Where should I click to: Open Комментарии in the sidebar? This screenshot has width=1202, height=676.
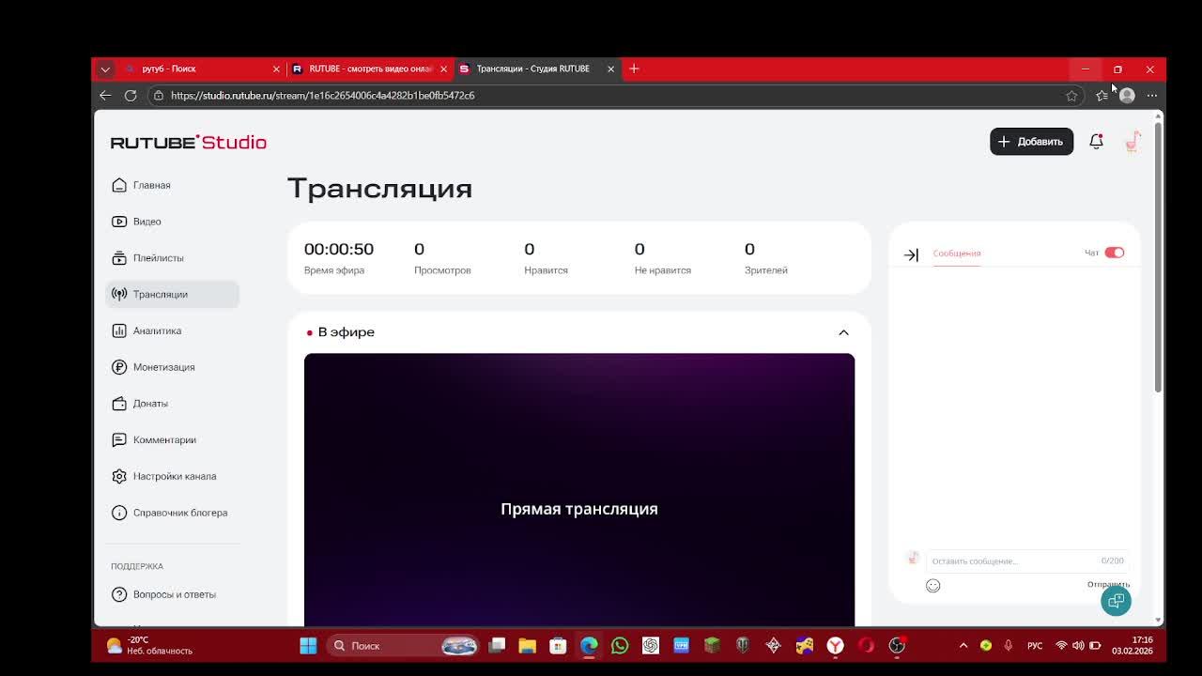164,439
